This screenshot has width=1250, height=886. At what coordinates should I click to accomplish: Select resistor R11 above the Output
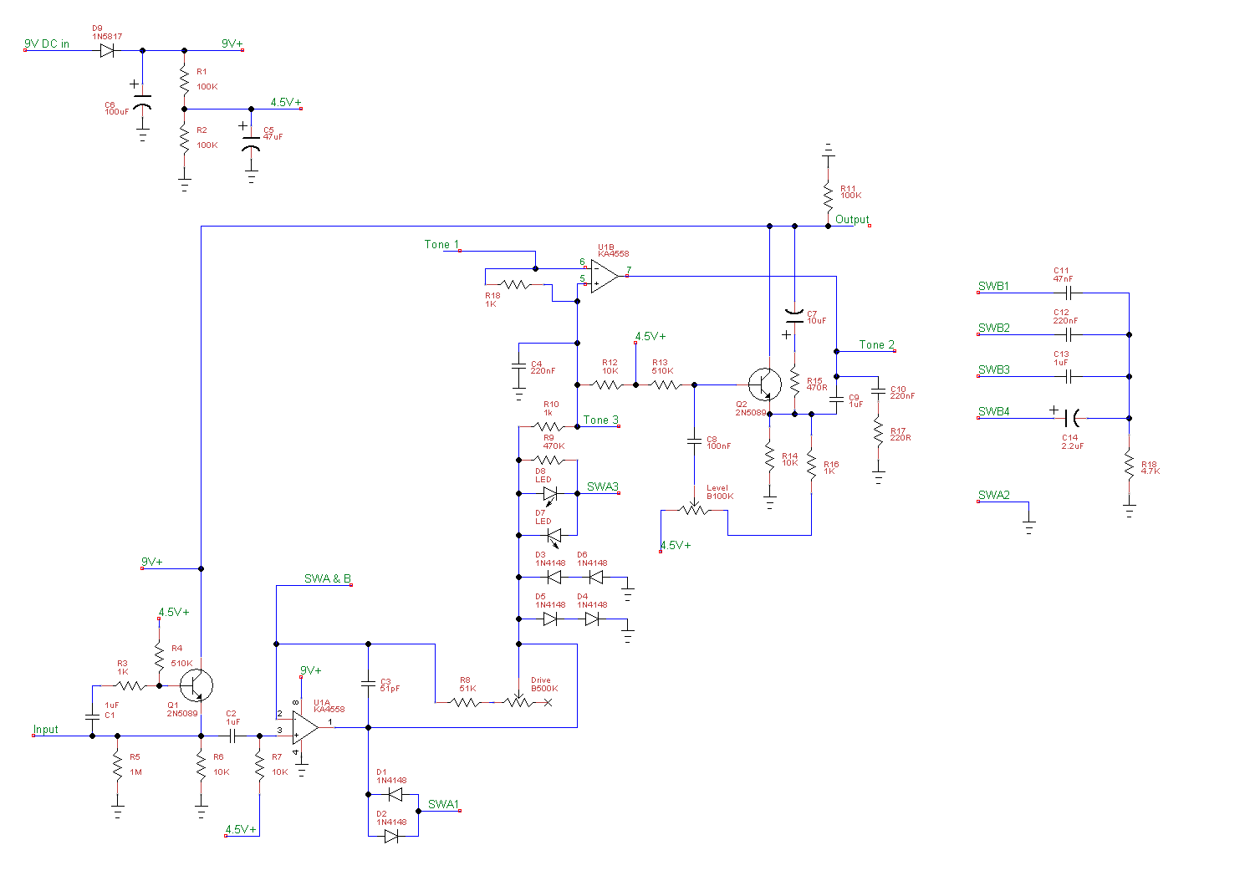[x=828, y=196]
